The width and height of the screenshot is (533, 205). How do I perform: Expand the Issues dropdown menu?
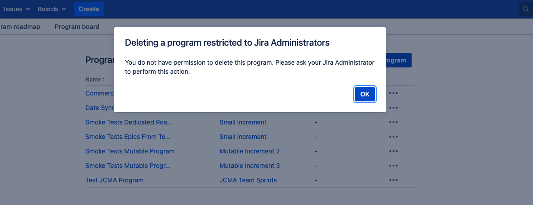click(16, 9)
